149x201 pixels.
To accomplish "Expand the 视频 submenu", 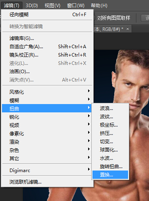I will [47, 125].
